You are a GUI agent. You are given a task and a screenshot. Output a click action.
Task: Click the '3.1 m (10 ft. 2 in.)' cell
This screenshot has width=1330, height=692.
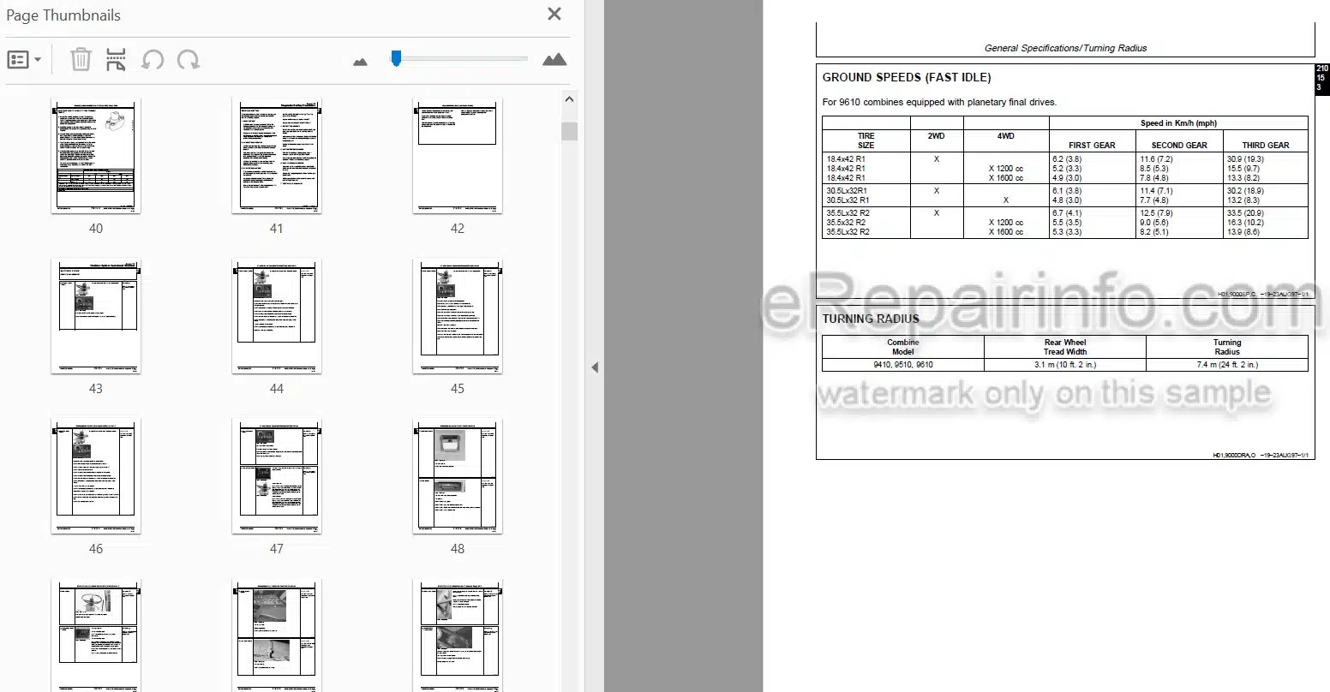(x=1065, y=365)
